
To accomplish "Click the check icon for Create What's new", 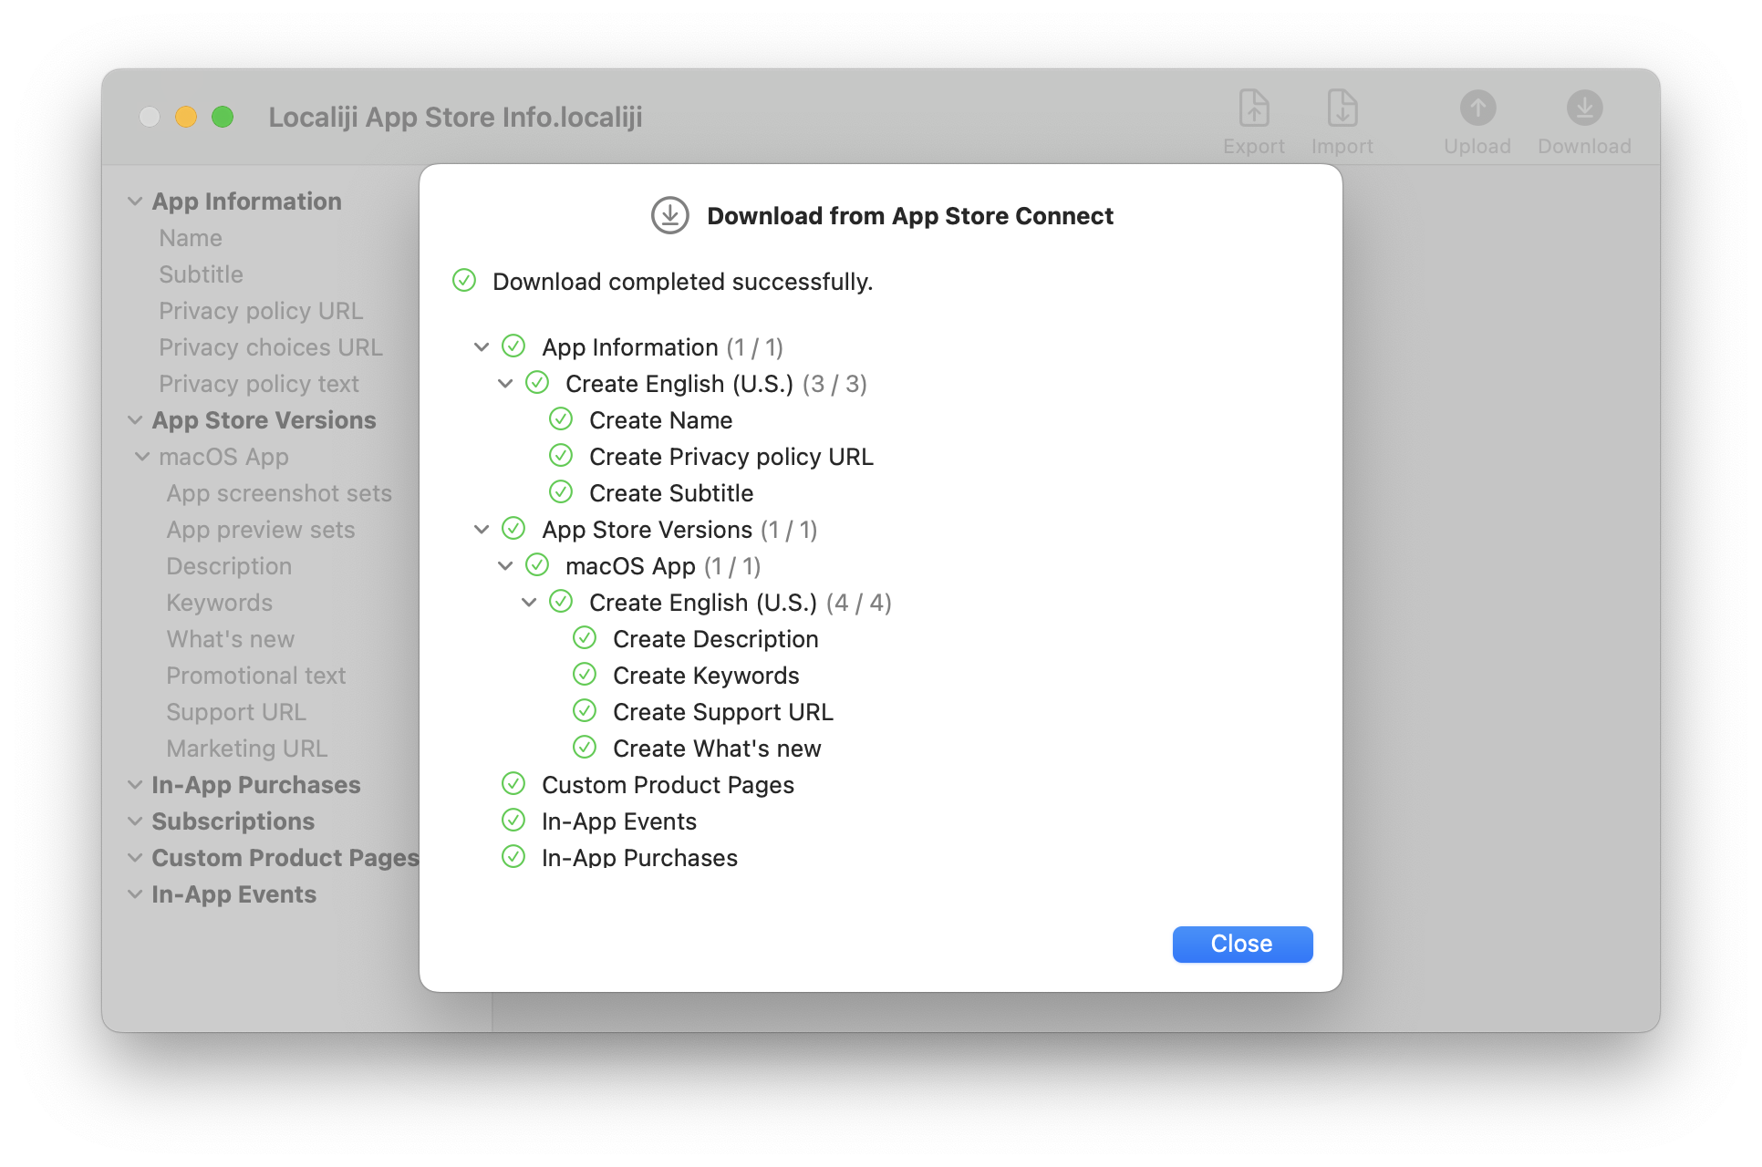I will [x=585, y=748].
